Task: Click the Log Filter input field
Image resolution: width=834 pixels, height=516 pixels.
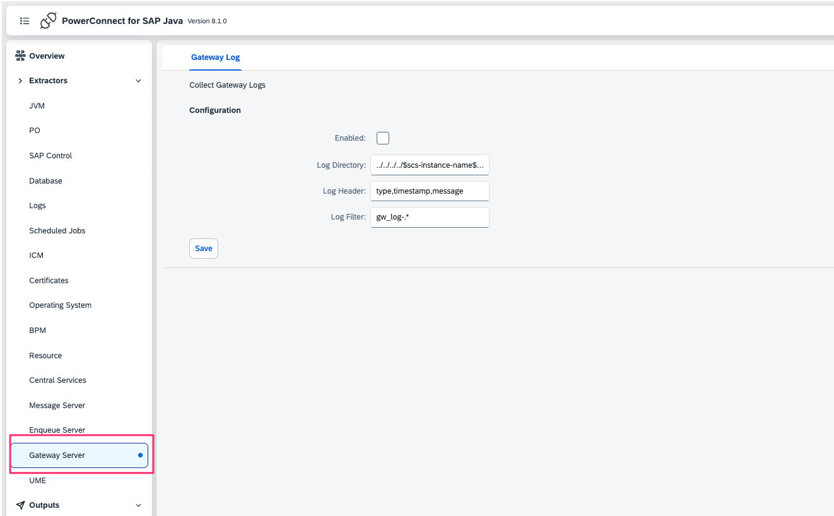Action: [x=430, y=217]
